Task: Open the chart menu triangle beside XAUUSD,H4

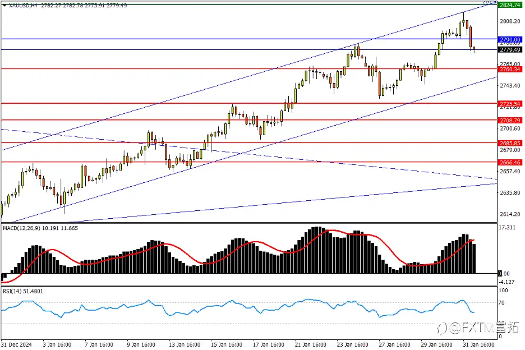Action: tap(4, 6)
